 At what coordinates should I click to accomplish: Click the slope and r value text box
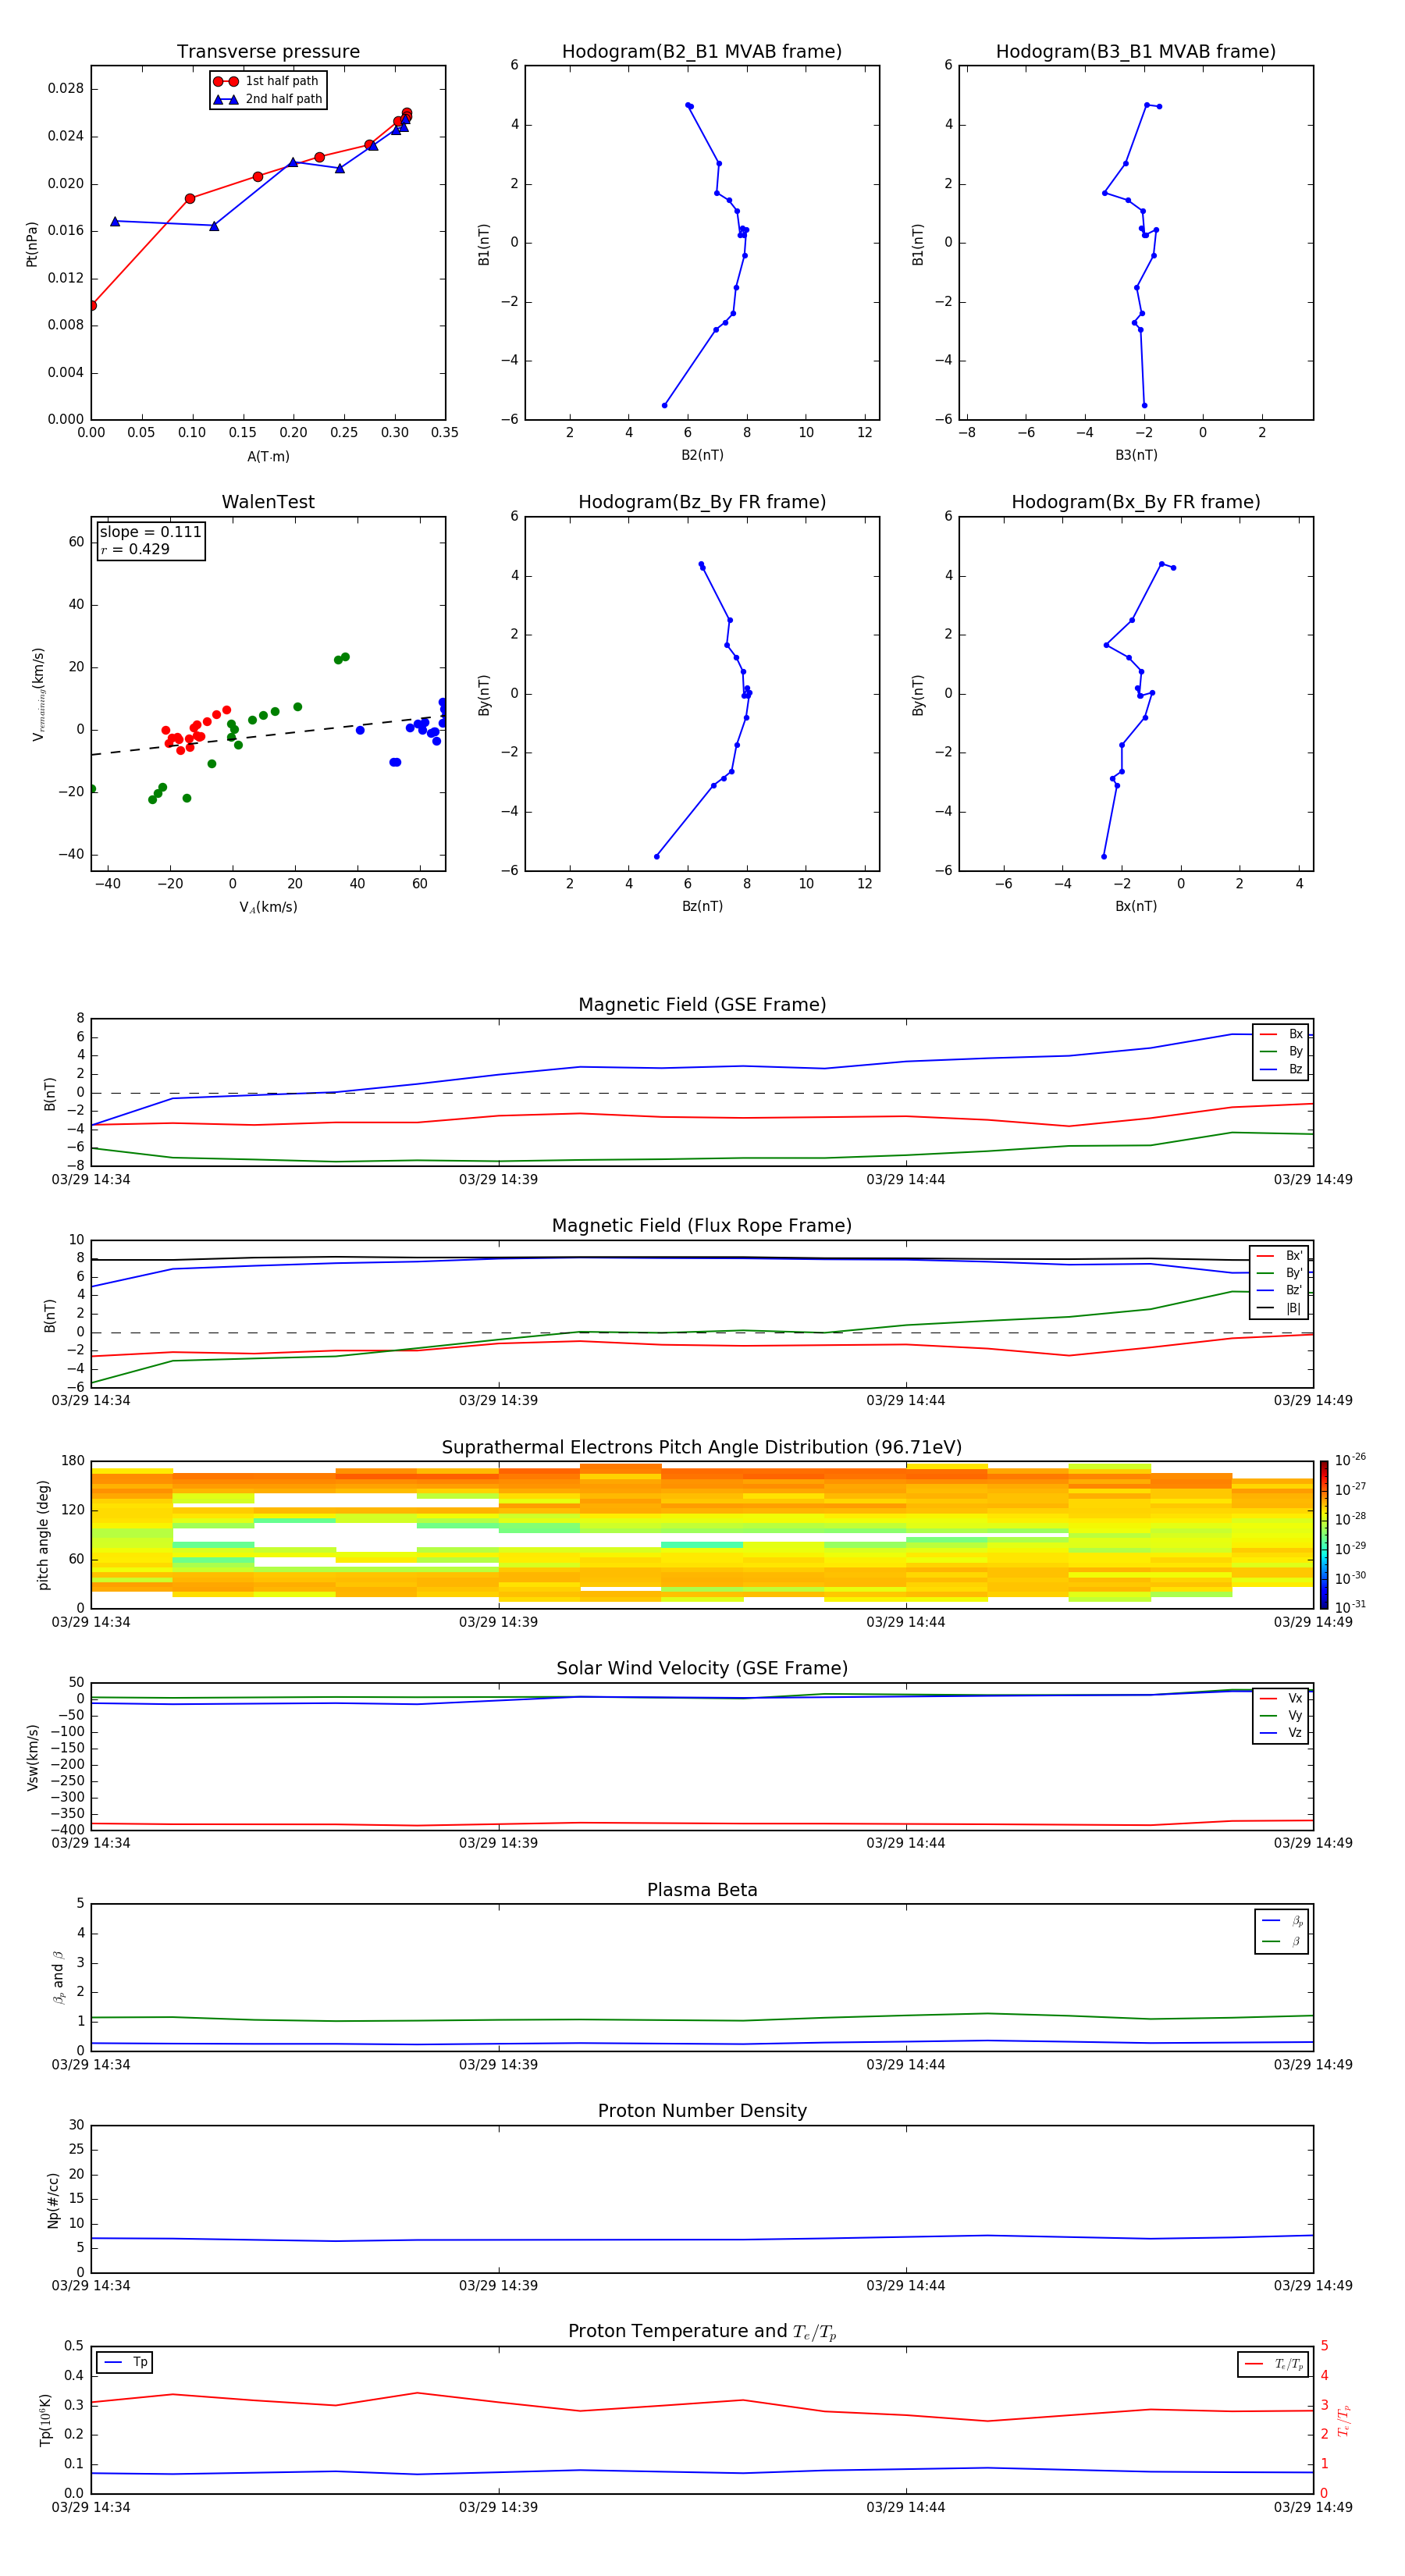(150, 540)
